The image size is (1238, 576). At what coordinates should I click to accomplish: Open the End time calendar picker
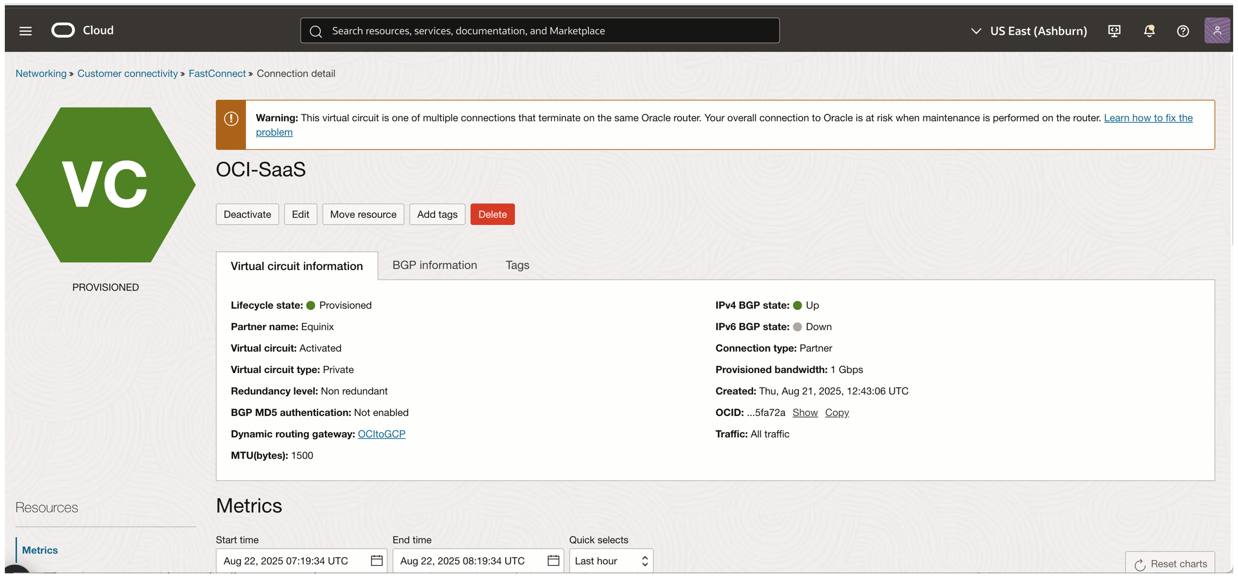coord(553,560)
